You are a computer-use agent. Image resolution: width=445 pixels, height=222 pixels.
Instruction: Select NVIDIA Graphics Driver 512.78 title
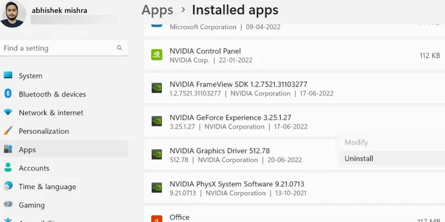tap(220, 150)
